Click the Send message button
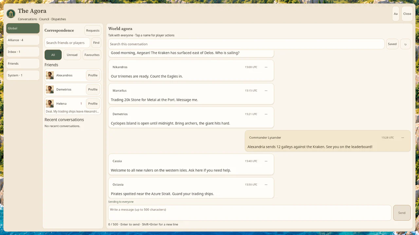 (x=402, y=213)
